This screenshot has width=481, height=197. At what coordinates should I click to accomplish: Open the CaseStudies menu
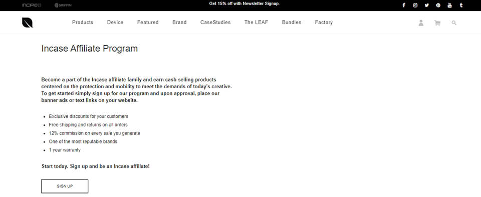pyautogui.click(x=215, y=23)
